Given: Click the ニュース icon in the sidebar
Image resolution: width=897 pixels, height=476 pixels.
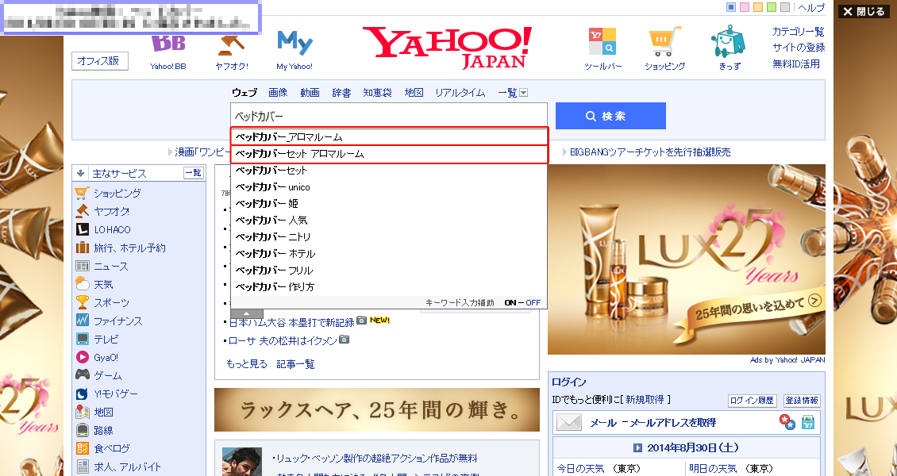Looking at the screenshot, I should click(83, 267).
